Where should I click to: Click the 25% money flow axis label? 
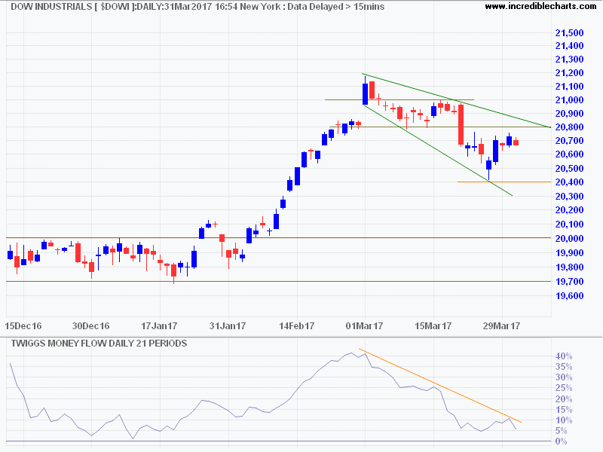pyautogui.click(x=564, y=388)
